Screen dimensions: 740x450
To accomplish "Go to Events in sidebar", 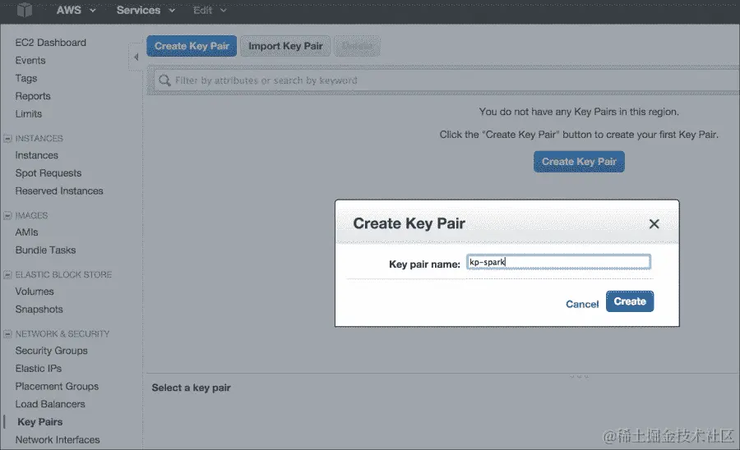I will coord(30,60).
